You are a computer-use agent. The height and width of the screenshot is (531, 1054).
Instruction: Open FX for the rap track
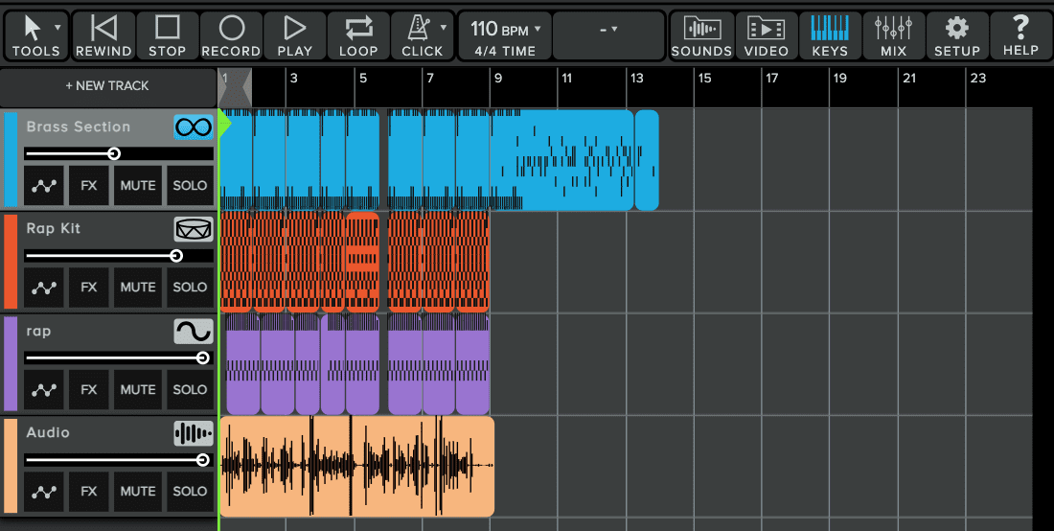89,389
